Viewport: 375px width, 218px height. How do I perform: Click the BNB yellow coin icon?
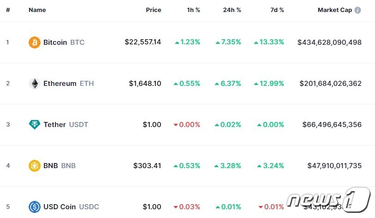pos(35,166)
